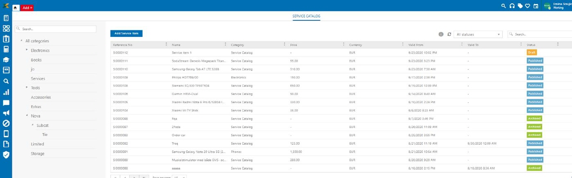
Task: Select the Accessories category in tree
Action: point(41,97)
